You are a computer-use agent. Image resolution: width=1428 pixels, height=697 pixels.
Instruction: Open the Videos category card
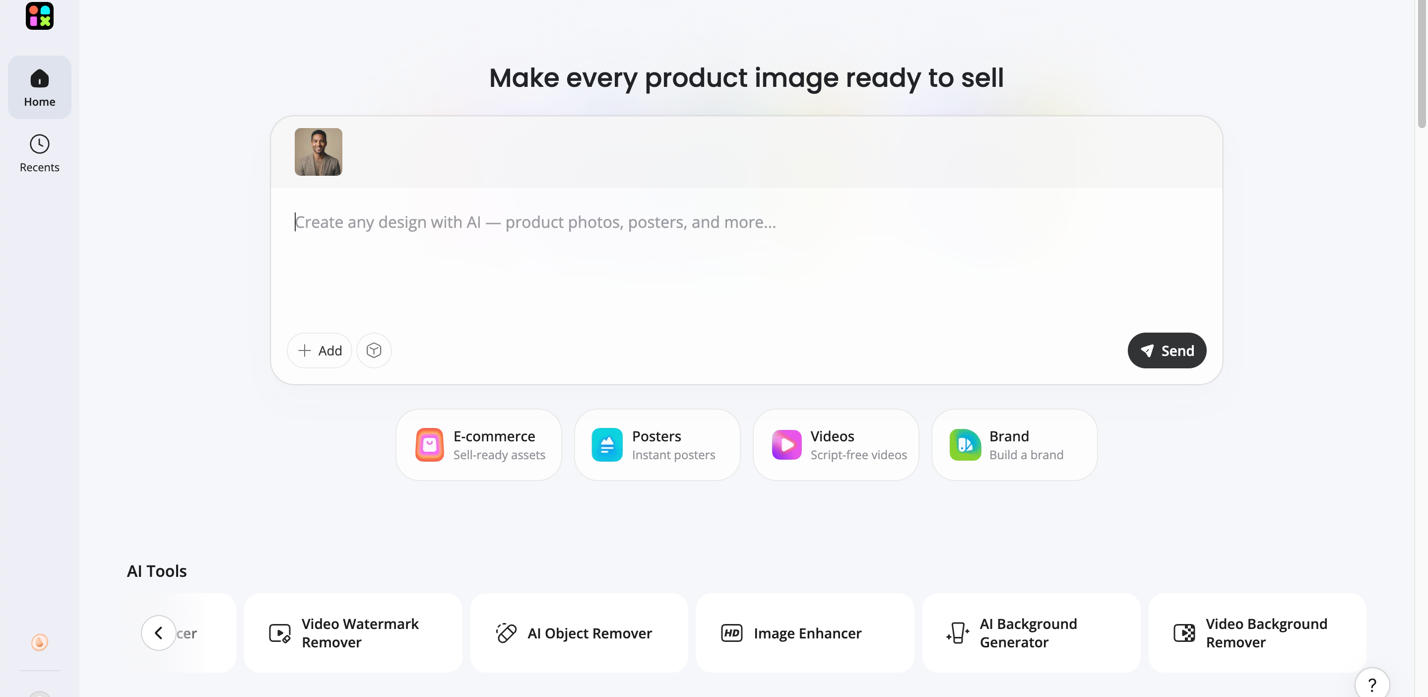point(836,445)
